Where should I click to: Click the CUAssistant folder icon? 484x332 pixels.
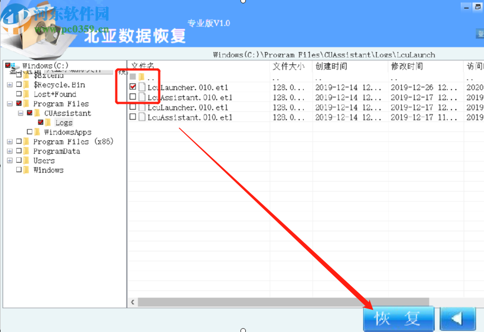(x=37, y=113)
